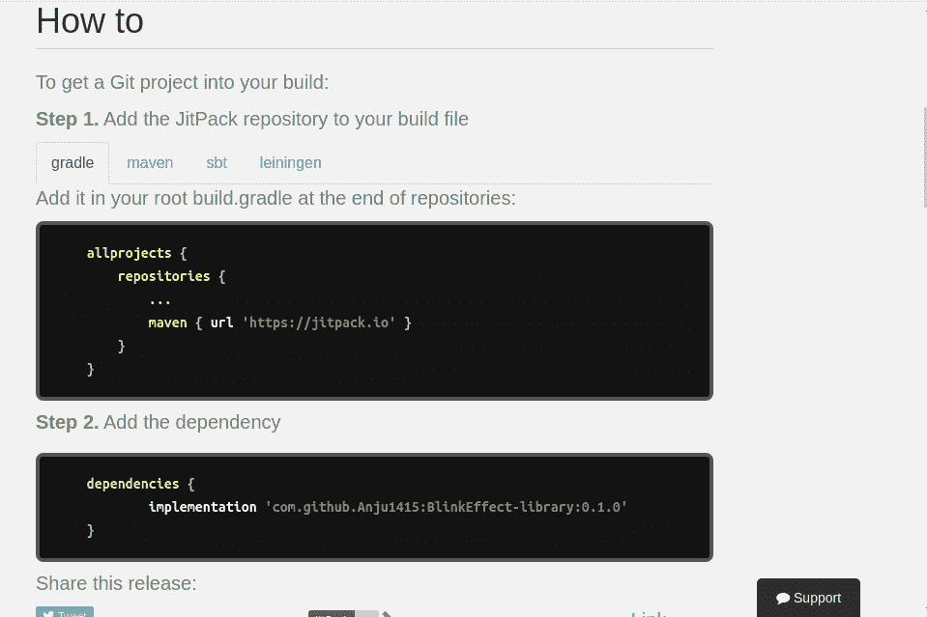
Task: Click the speech bubble icon on Support
Action: [783, 598]
